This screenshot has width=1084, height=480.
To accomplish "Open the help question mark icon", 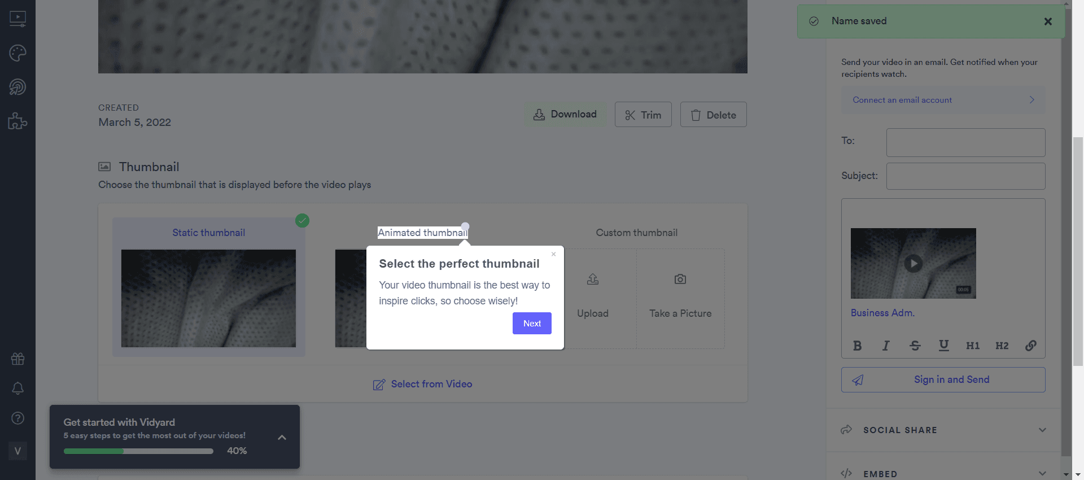I will point(18,418).
